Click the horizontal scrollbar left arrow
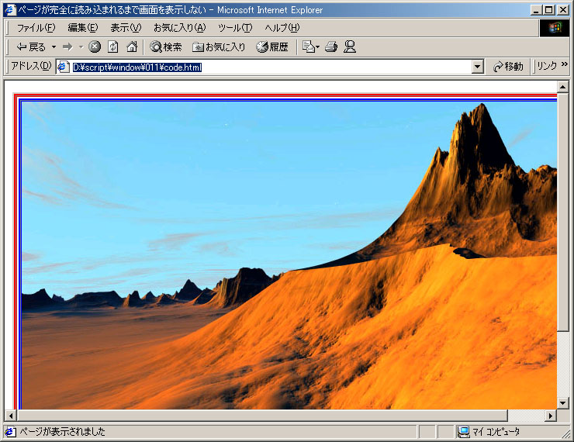574x442 pixels. coord(11,416)
